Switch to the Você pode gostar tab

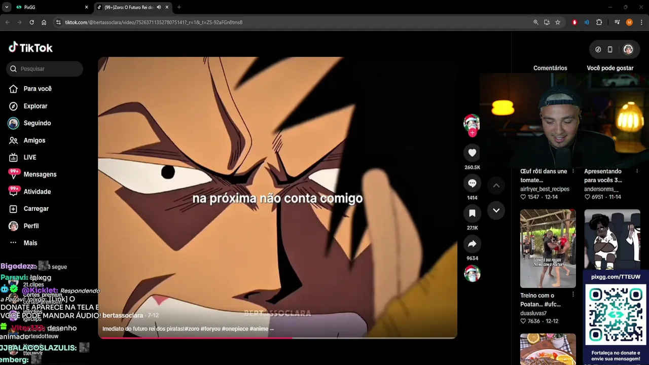(610, 68)
